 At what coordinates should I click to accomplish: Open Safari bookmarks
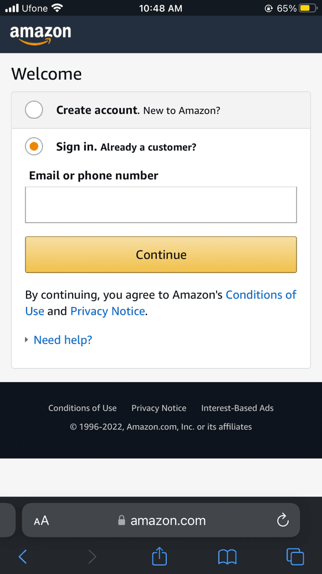[x=227, y=556]
